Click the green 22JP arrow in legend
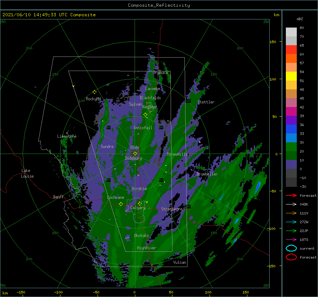This screenshot has width=318, height=297. pyautogui.click(x=291, y=231)
